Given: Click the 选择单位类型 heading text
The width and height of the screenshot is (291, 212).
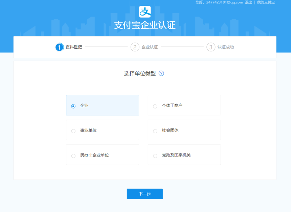Looking at the screenshot, I should click(x=140, y=74).
